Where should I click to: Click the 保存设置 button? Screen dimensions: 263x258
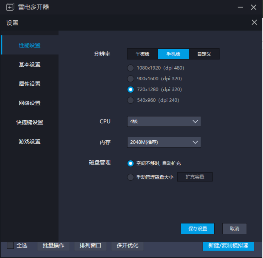[197, 229]
